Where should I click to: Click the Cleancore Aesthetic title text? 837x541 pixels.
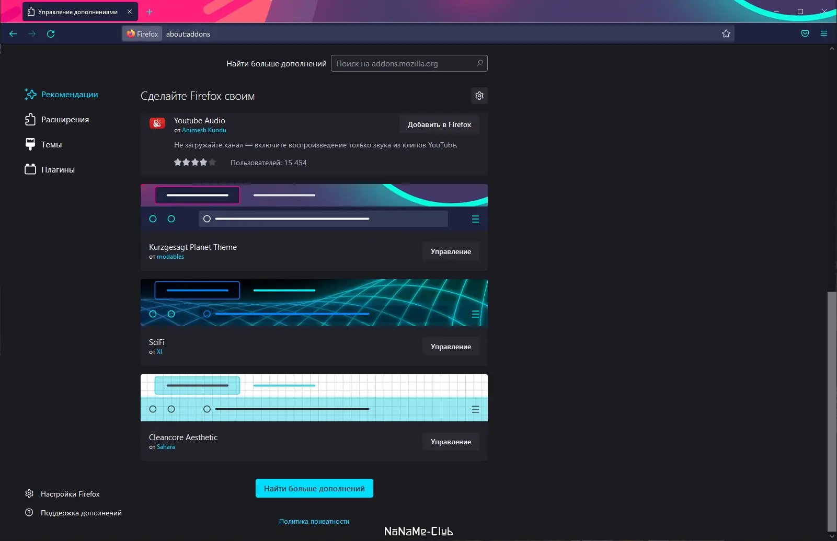click(183, 438)
